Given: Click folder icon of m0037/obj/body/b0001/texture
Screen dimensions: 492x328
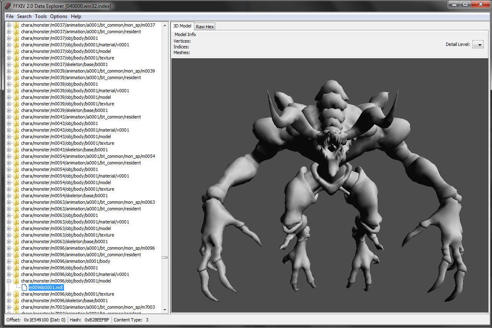Looking at the screenshot, I should click(x=16, y=58).
